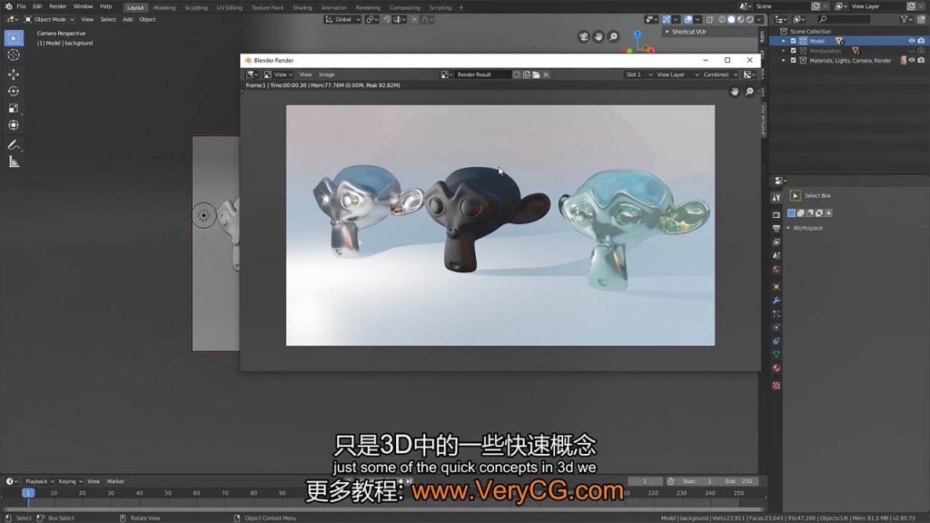Open the Object Mode dropdown
The width and height of the screenshot is (930, 523).
click(x=49, y=19)
